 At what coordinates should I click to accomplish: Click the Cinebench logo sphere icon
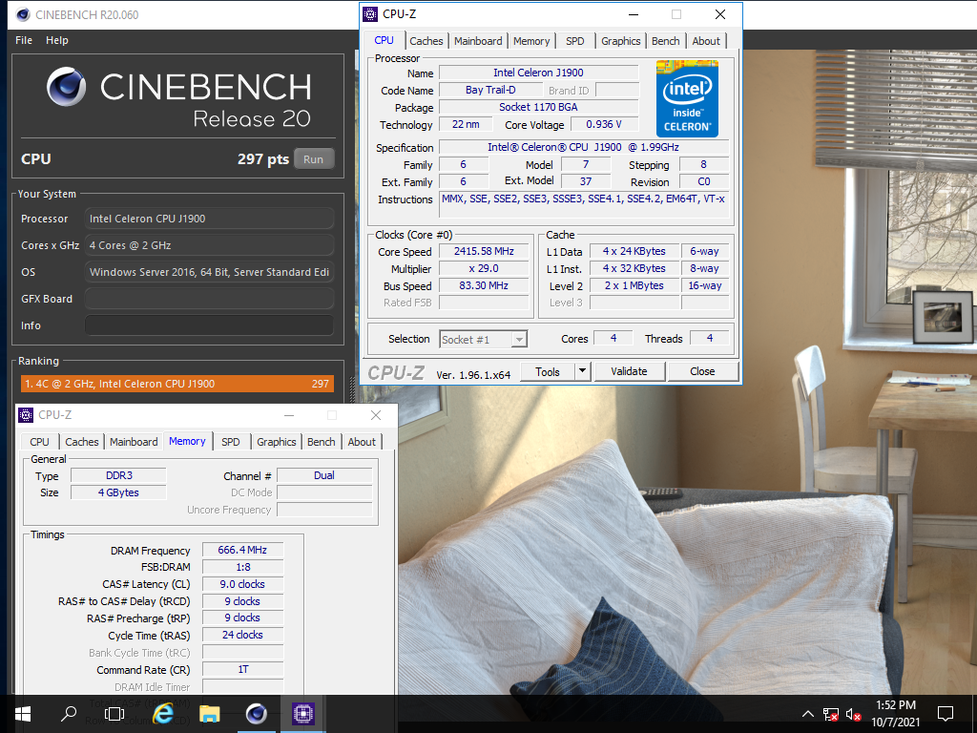pyautogui.click(x=66, y=87)
